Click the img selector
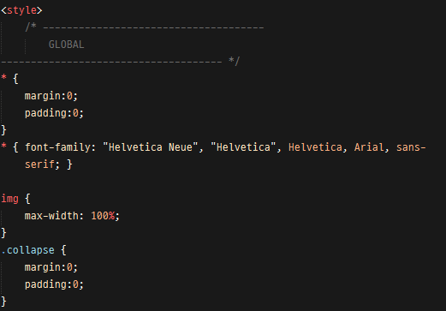The width and height of the screenshot is (446, 311). coord(9,199)
